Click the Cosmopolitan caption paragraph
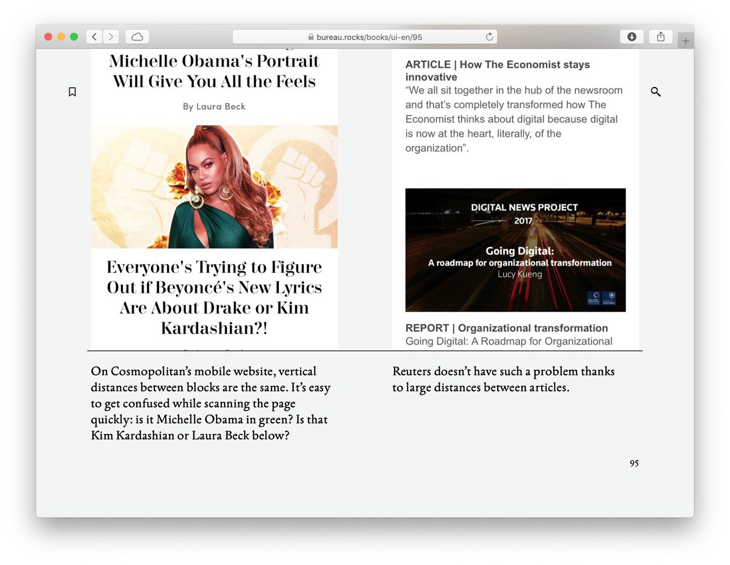 pyautogui.click(x=211, y=403)
